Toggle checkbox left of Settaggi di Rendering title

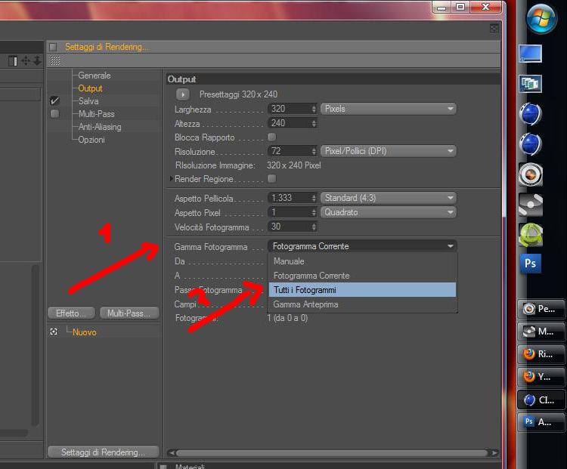53,47
